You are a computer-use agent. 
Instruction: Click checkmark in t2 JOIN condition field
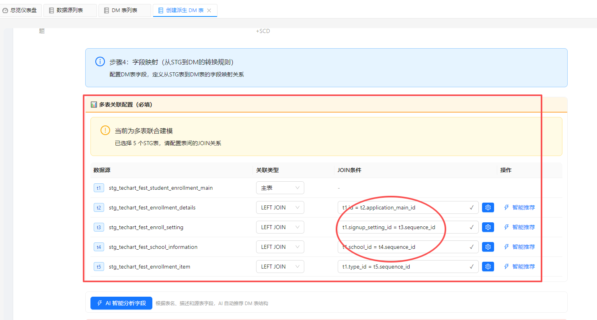pyautogui.click(x=472, y=207)
